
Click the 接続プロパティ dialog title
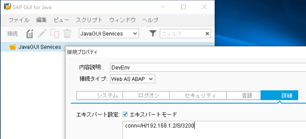coord(82,52)
